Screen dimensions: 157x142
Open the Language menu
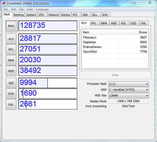(42, 9)
